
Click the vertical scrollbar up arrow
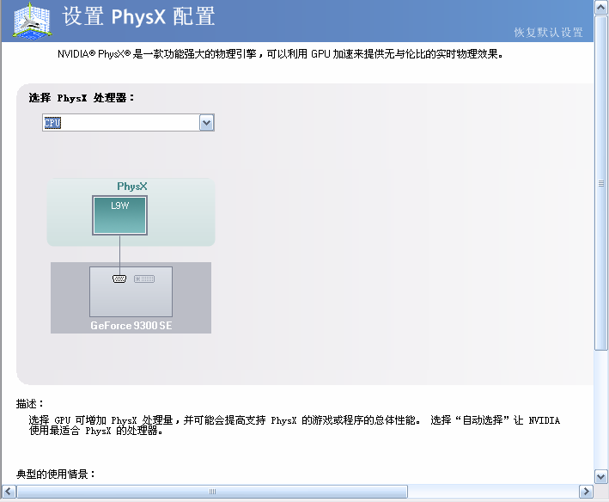(601, 8)
